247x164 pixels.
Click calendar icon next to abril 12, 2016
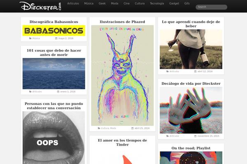coord(195,71)
